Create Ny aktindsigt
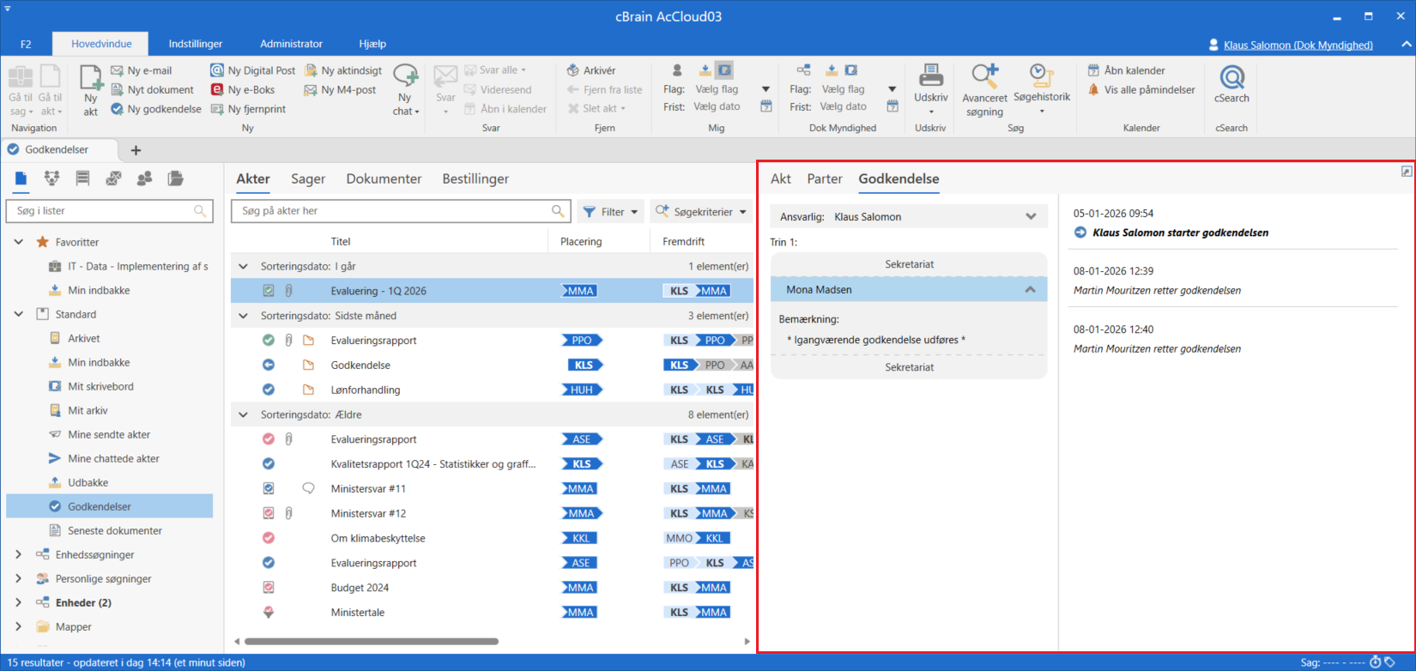1416x671 pixels. pyautogui.click(x=343, y=70)
